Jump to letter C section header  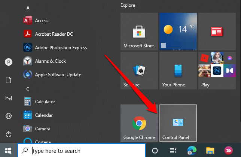(x=28, y=89)
